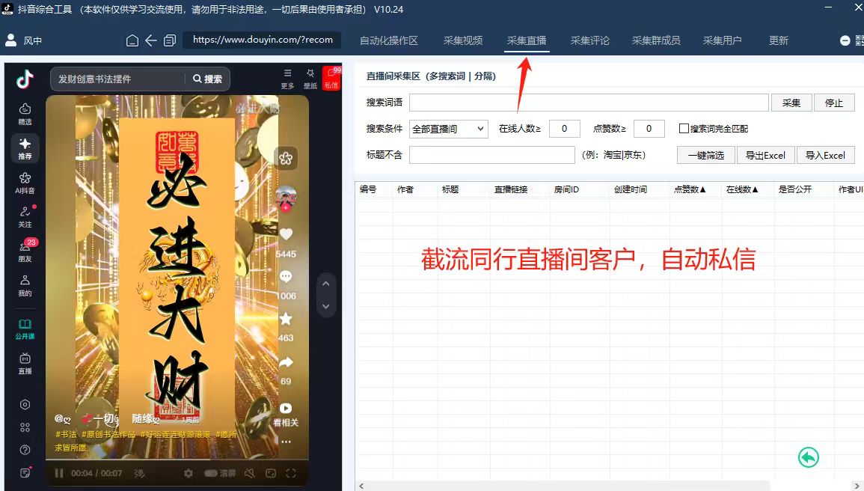The image size is (864, 491).
Task: Click the green circular back arrow icon
Action: click(x=808, y=457)
